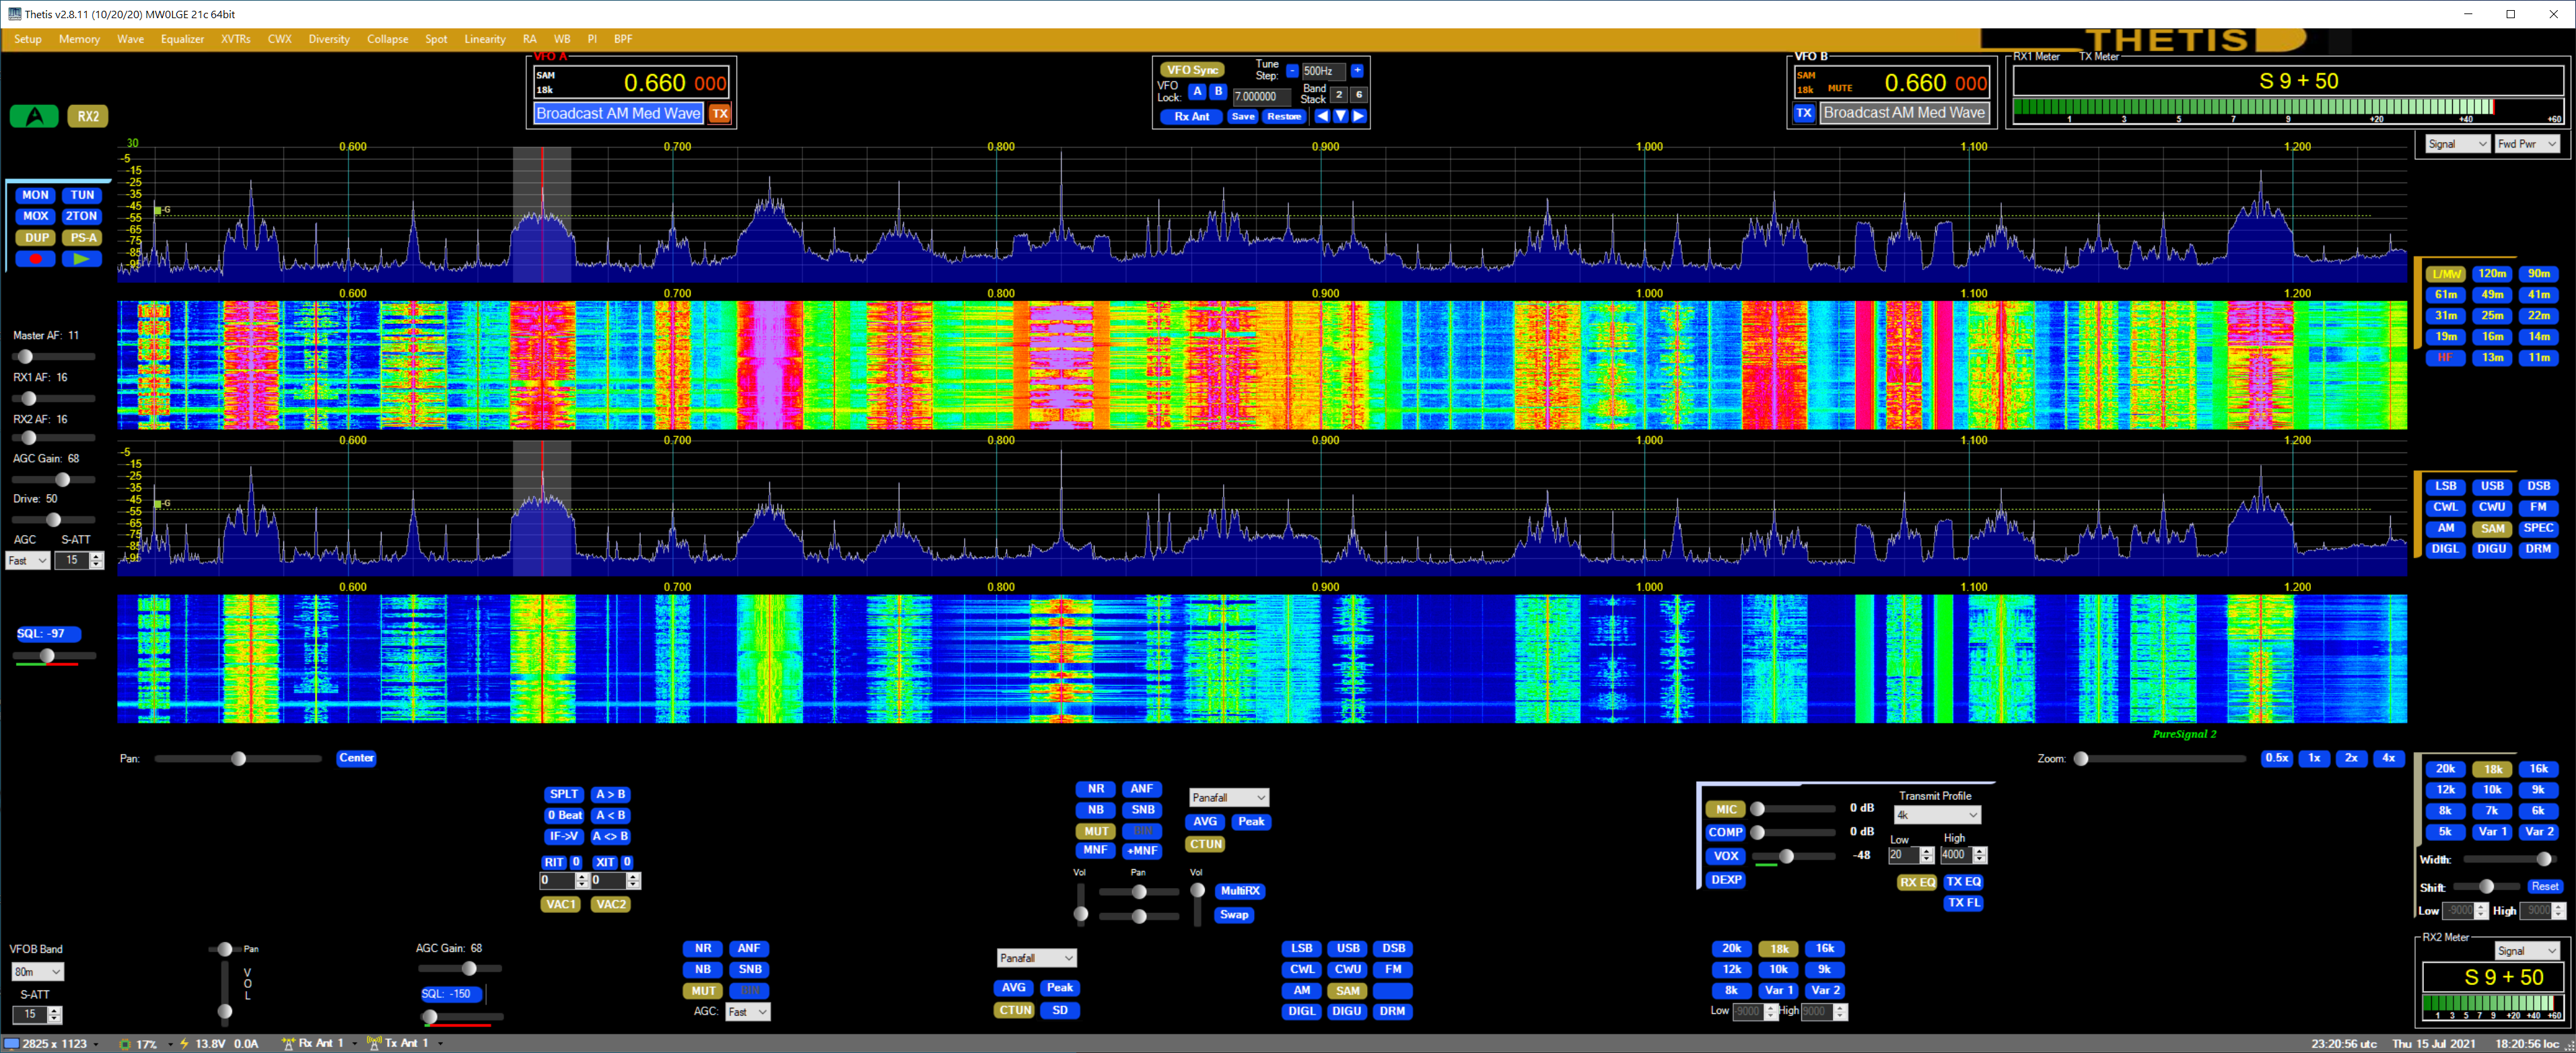Click the green power logo button
Image resolution: width=2576 pixels, height=1053 pixels.
pyautogui.click(x=34, y=116)
